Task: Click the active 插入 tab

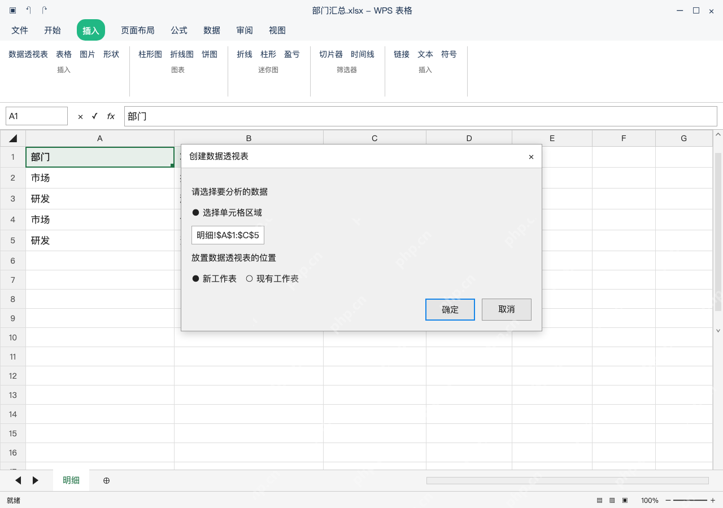Action: (91, 30)
